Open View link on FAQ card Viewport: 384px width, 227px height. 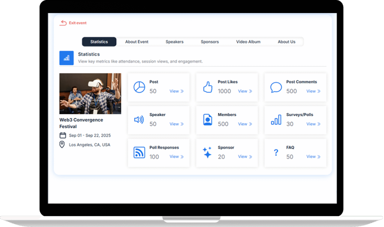click(x=313, y=157)
